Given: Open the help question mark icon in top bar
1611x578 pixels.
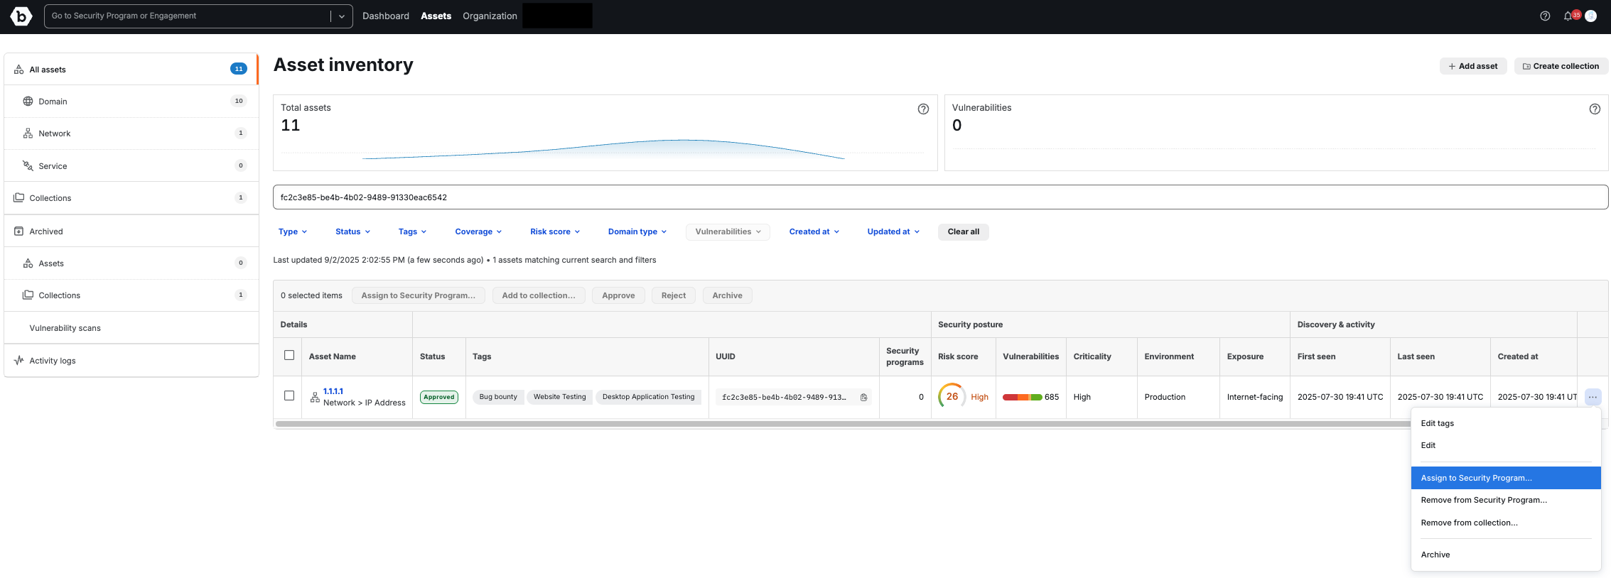Looking at the screenshot, I should (x=1545, y=16).
